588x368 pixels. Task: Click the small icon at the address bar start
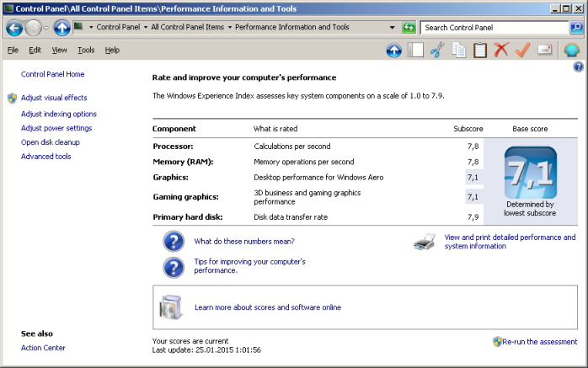coord(78,26)
